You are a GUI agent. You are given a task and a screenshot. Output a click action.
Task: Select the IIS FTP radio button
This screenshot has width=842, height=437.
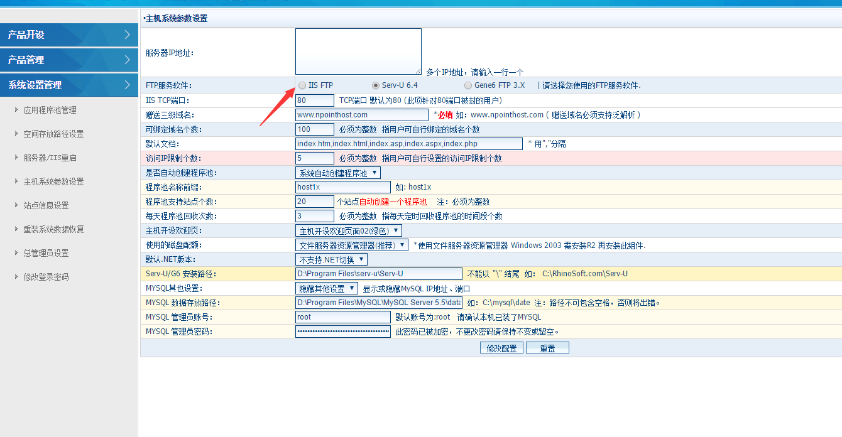303,85
